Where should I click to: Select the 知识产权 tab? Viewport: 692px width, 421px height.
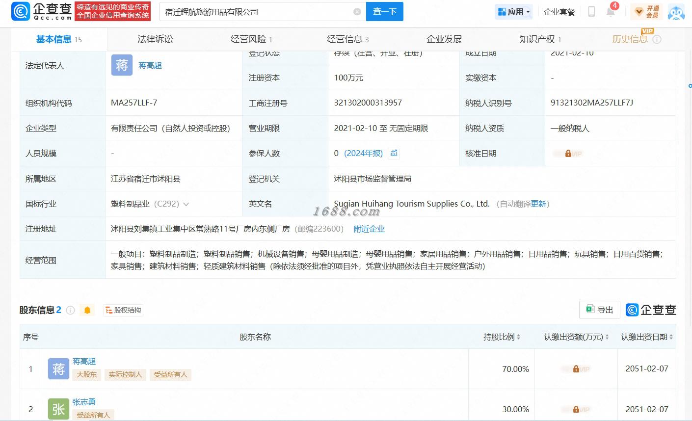tap(540, 39)
